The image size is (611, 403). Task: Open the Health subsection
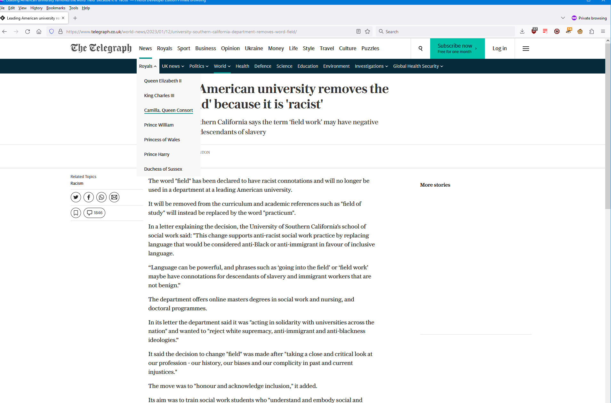[x=242, y=66]
